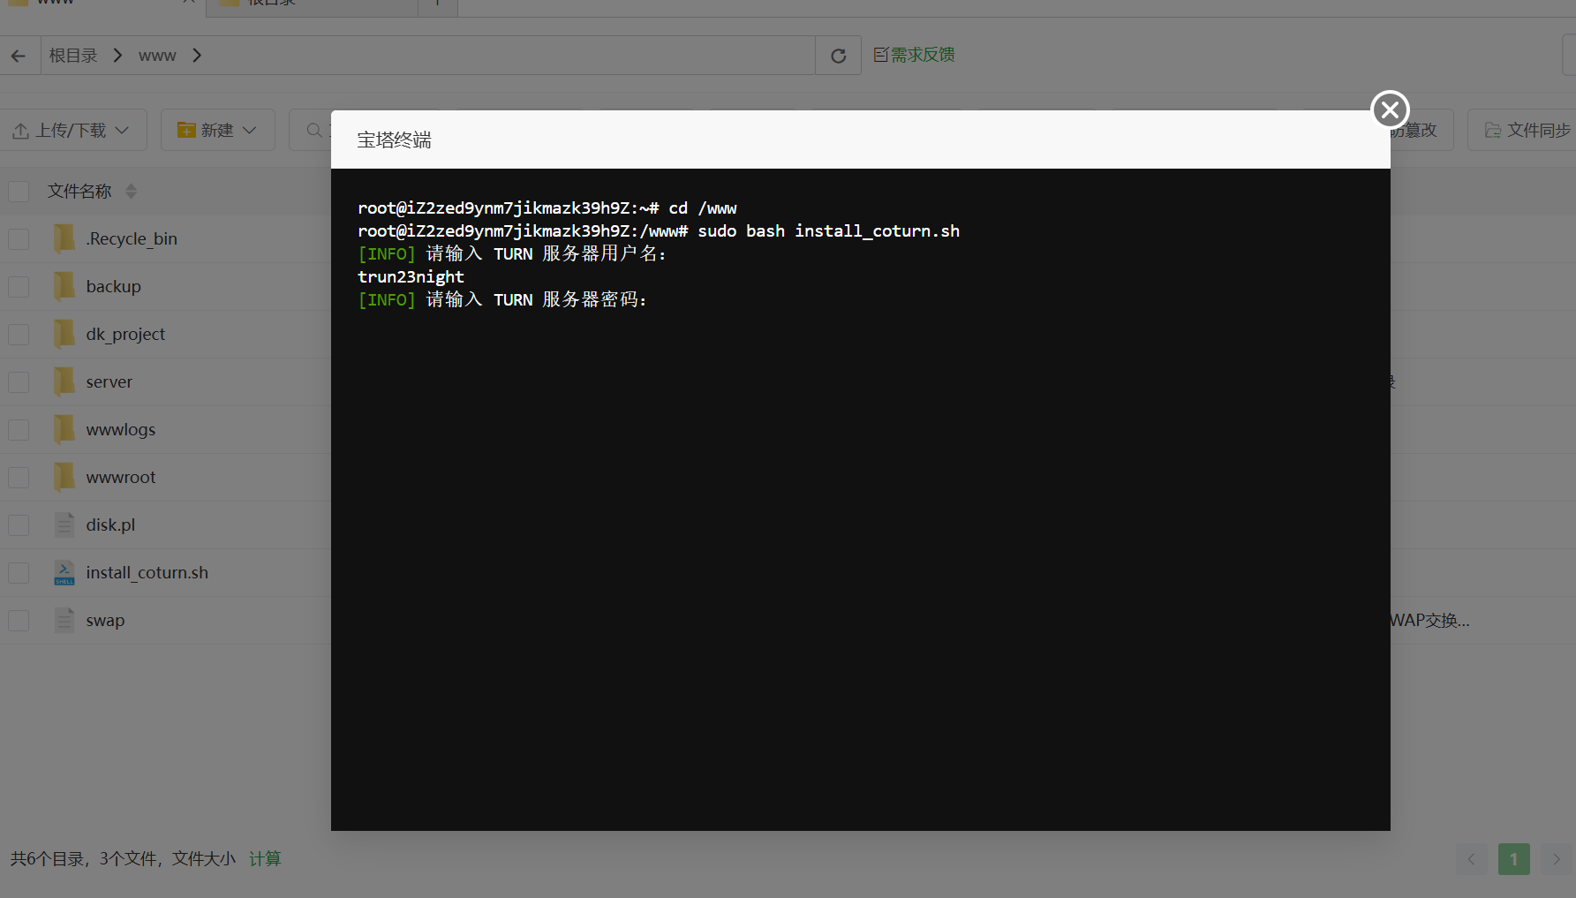
Task: Check the dk_project row checkbox
Action: pyautogui.click(x=19, y=335)
